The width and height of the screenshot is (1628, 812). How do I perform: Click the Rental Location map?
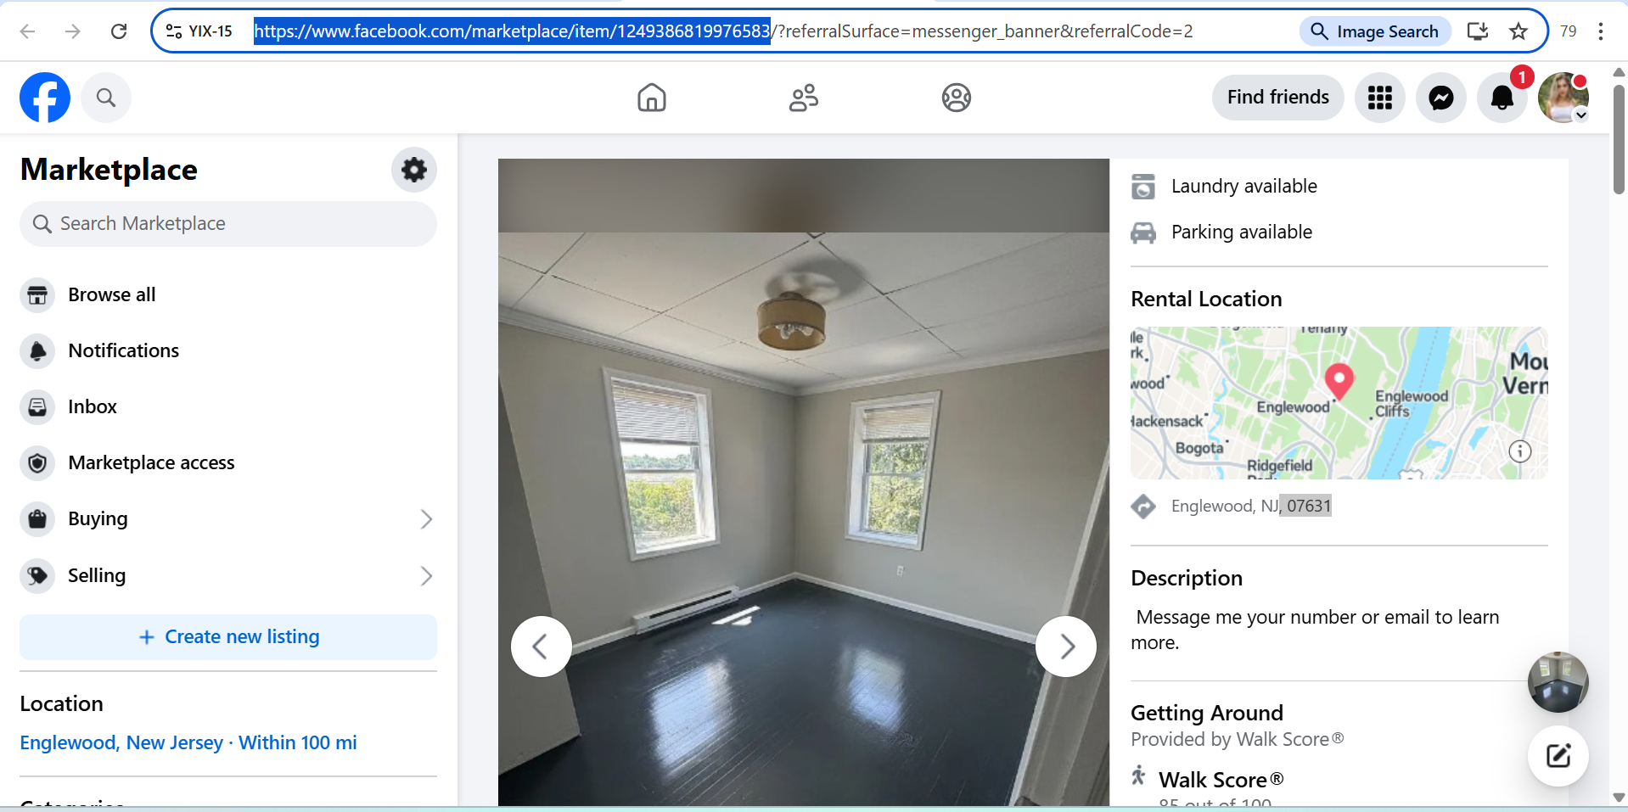[1339, 403]
